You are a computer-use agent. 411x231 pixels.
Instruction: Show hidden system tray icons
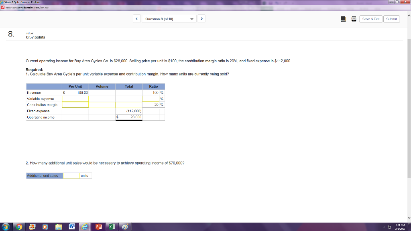(x=384, y=227)
